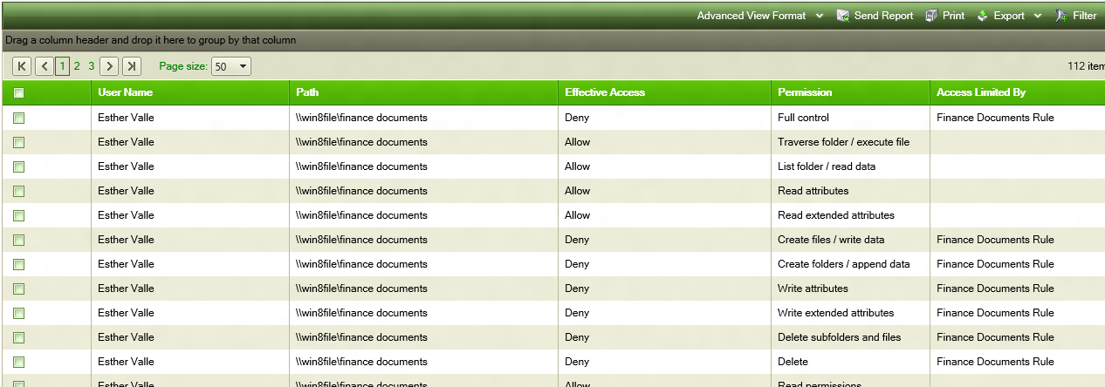Click the Permission column header

(x=805, y=92)
